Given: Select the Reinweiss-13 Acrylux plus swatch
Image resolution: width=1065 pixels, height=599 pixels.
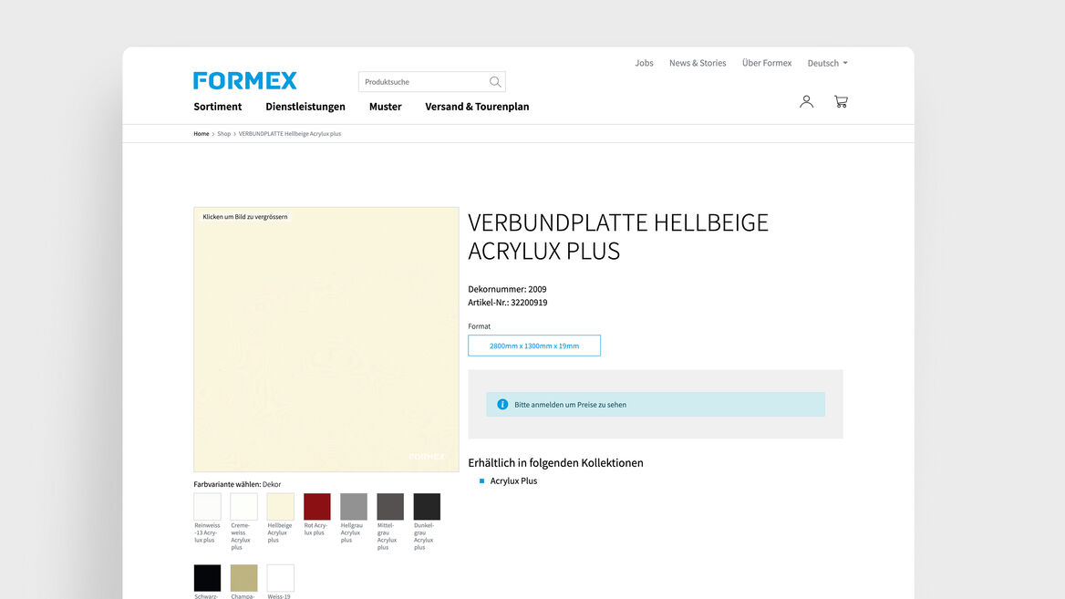Looking at the screenshot, I should tap(207, 507).
